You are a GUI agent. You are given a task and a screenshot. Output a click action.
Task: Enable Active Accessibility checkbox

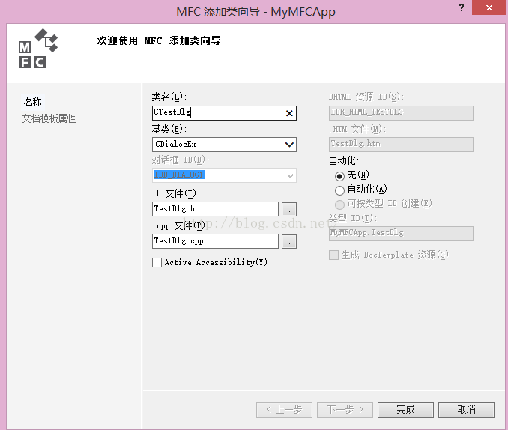click(157, 262)
